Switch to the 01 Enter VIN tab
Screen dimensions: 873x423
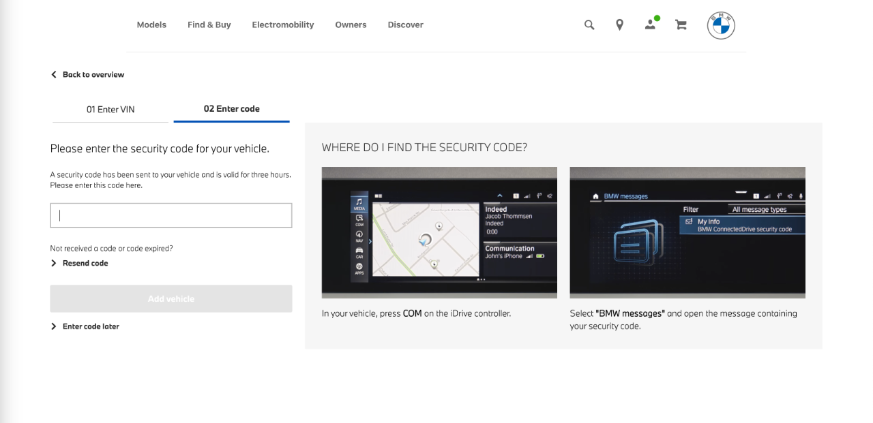tap(110, 109)
